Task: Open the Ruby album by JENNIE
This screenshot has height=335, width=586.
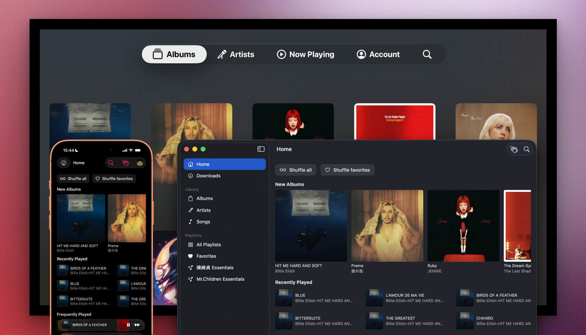Action: click(463, 226)
